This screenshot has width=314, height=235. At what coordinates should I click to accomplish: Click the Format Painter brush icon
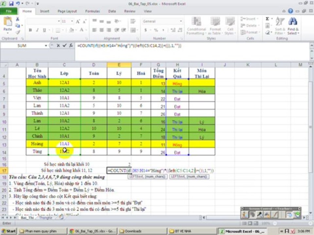coord(18,32)
